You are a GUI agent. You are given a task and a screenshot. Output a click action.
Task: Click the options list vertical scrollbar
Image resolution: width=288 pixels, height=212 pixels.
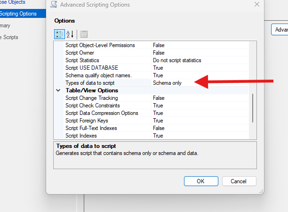(253, 107)
